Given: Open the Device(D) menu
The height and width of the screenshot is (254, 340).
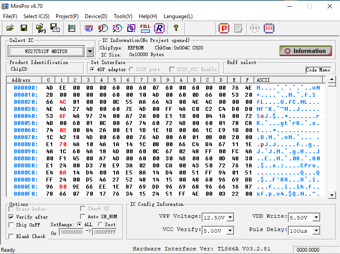Looking at the screenshot, I should (96, 16).
